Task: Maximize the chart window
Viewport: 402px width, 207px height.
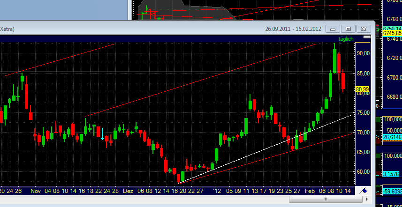Action: coord(348,29)
